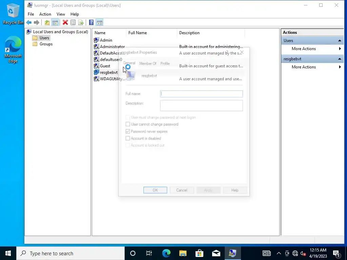The height and width of the screenshot is (260, 347).
Task: Sort by the Name column header
Action: click(109, 33)
